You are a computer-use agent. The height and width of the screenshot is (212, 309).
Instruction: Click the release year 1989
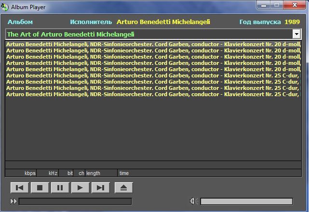[292, 22]
